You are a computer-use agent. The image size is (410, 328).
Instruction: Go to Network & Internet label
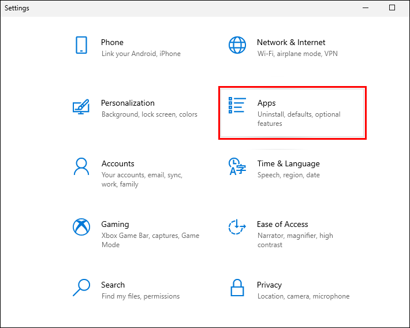point(291,42)
